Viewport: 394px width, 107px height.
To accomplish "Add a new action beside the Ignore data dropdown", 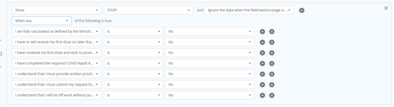I will [302, 10].
